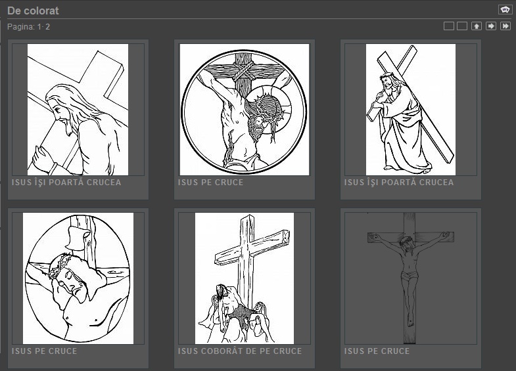Open top-left Jesus carrying cross close-up thumbnail

(x=78, y=109)
